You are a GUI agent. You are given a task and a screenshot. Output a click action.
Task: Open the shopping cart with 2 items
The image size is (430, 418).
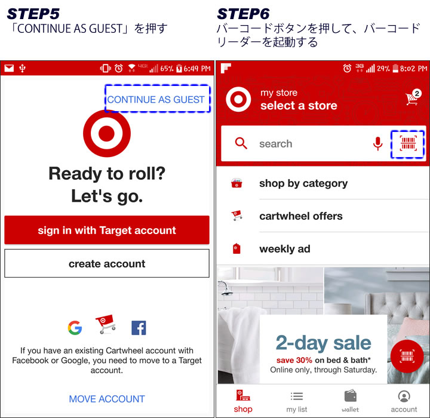coord(413,97)
